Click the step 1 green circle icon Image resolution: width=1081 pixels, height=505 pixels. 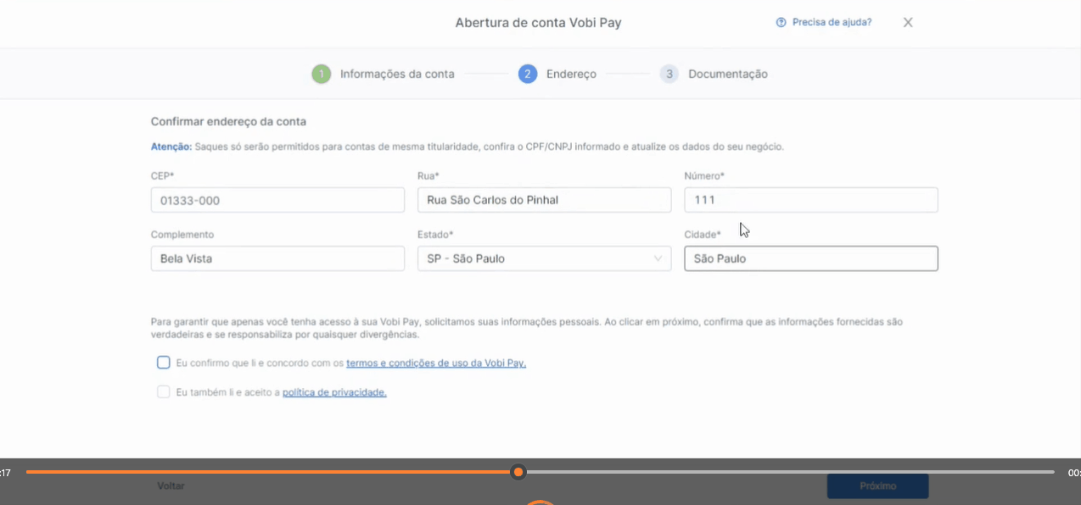321,75
